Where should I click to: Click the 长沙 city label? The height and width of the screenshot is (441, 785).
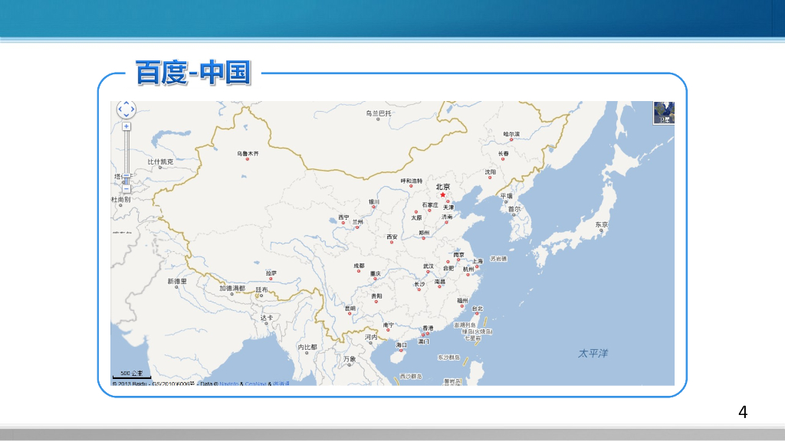pyautogui.click(x=419, y=283)
